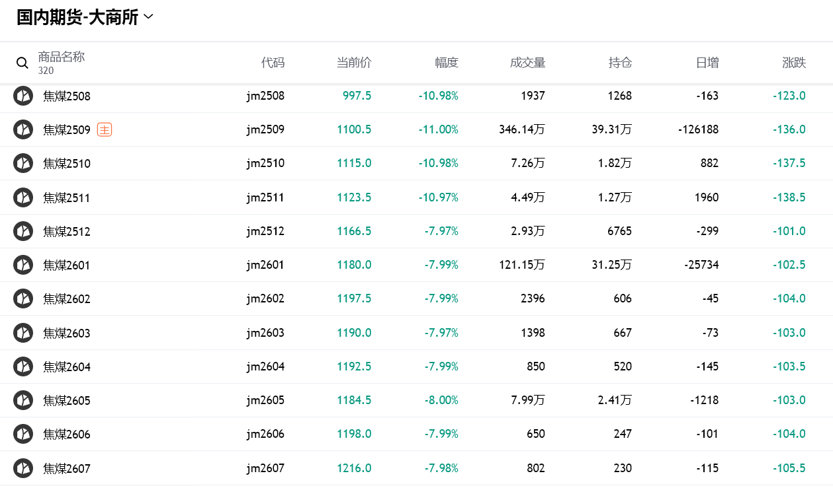Viewport: 833px width, 488px height.
Task: Select the 焦煤2511 contract name
Action: pos(67,198)
